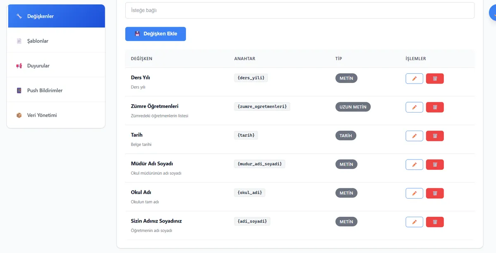Screen dimensions: 496x253
Task: Edit the Ders Yılı variable
Action: pos(414,79)
